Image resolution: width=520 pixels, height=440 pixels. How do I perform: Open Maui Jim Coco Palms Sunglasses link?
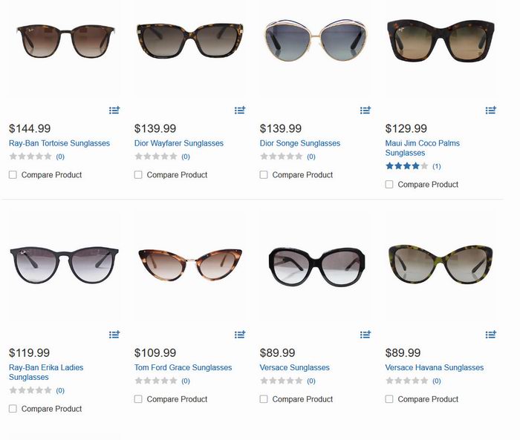tap(422, 148)
